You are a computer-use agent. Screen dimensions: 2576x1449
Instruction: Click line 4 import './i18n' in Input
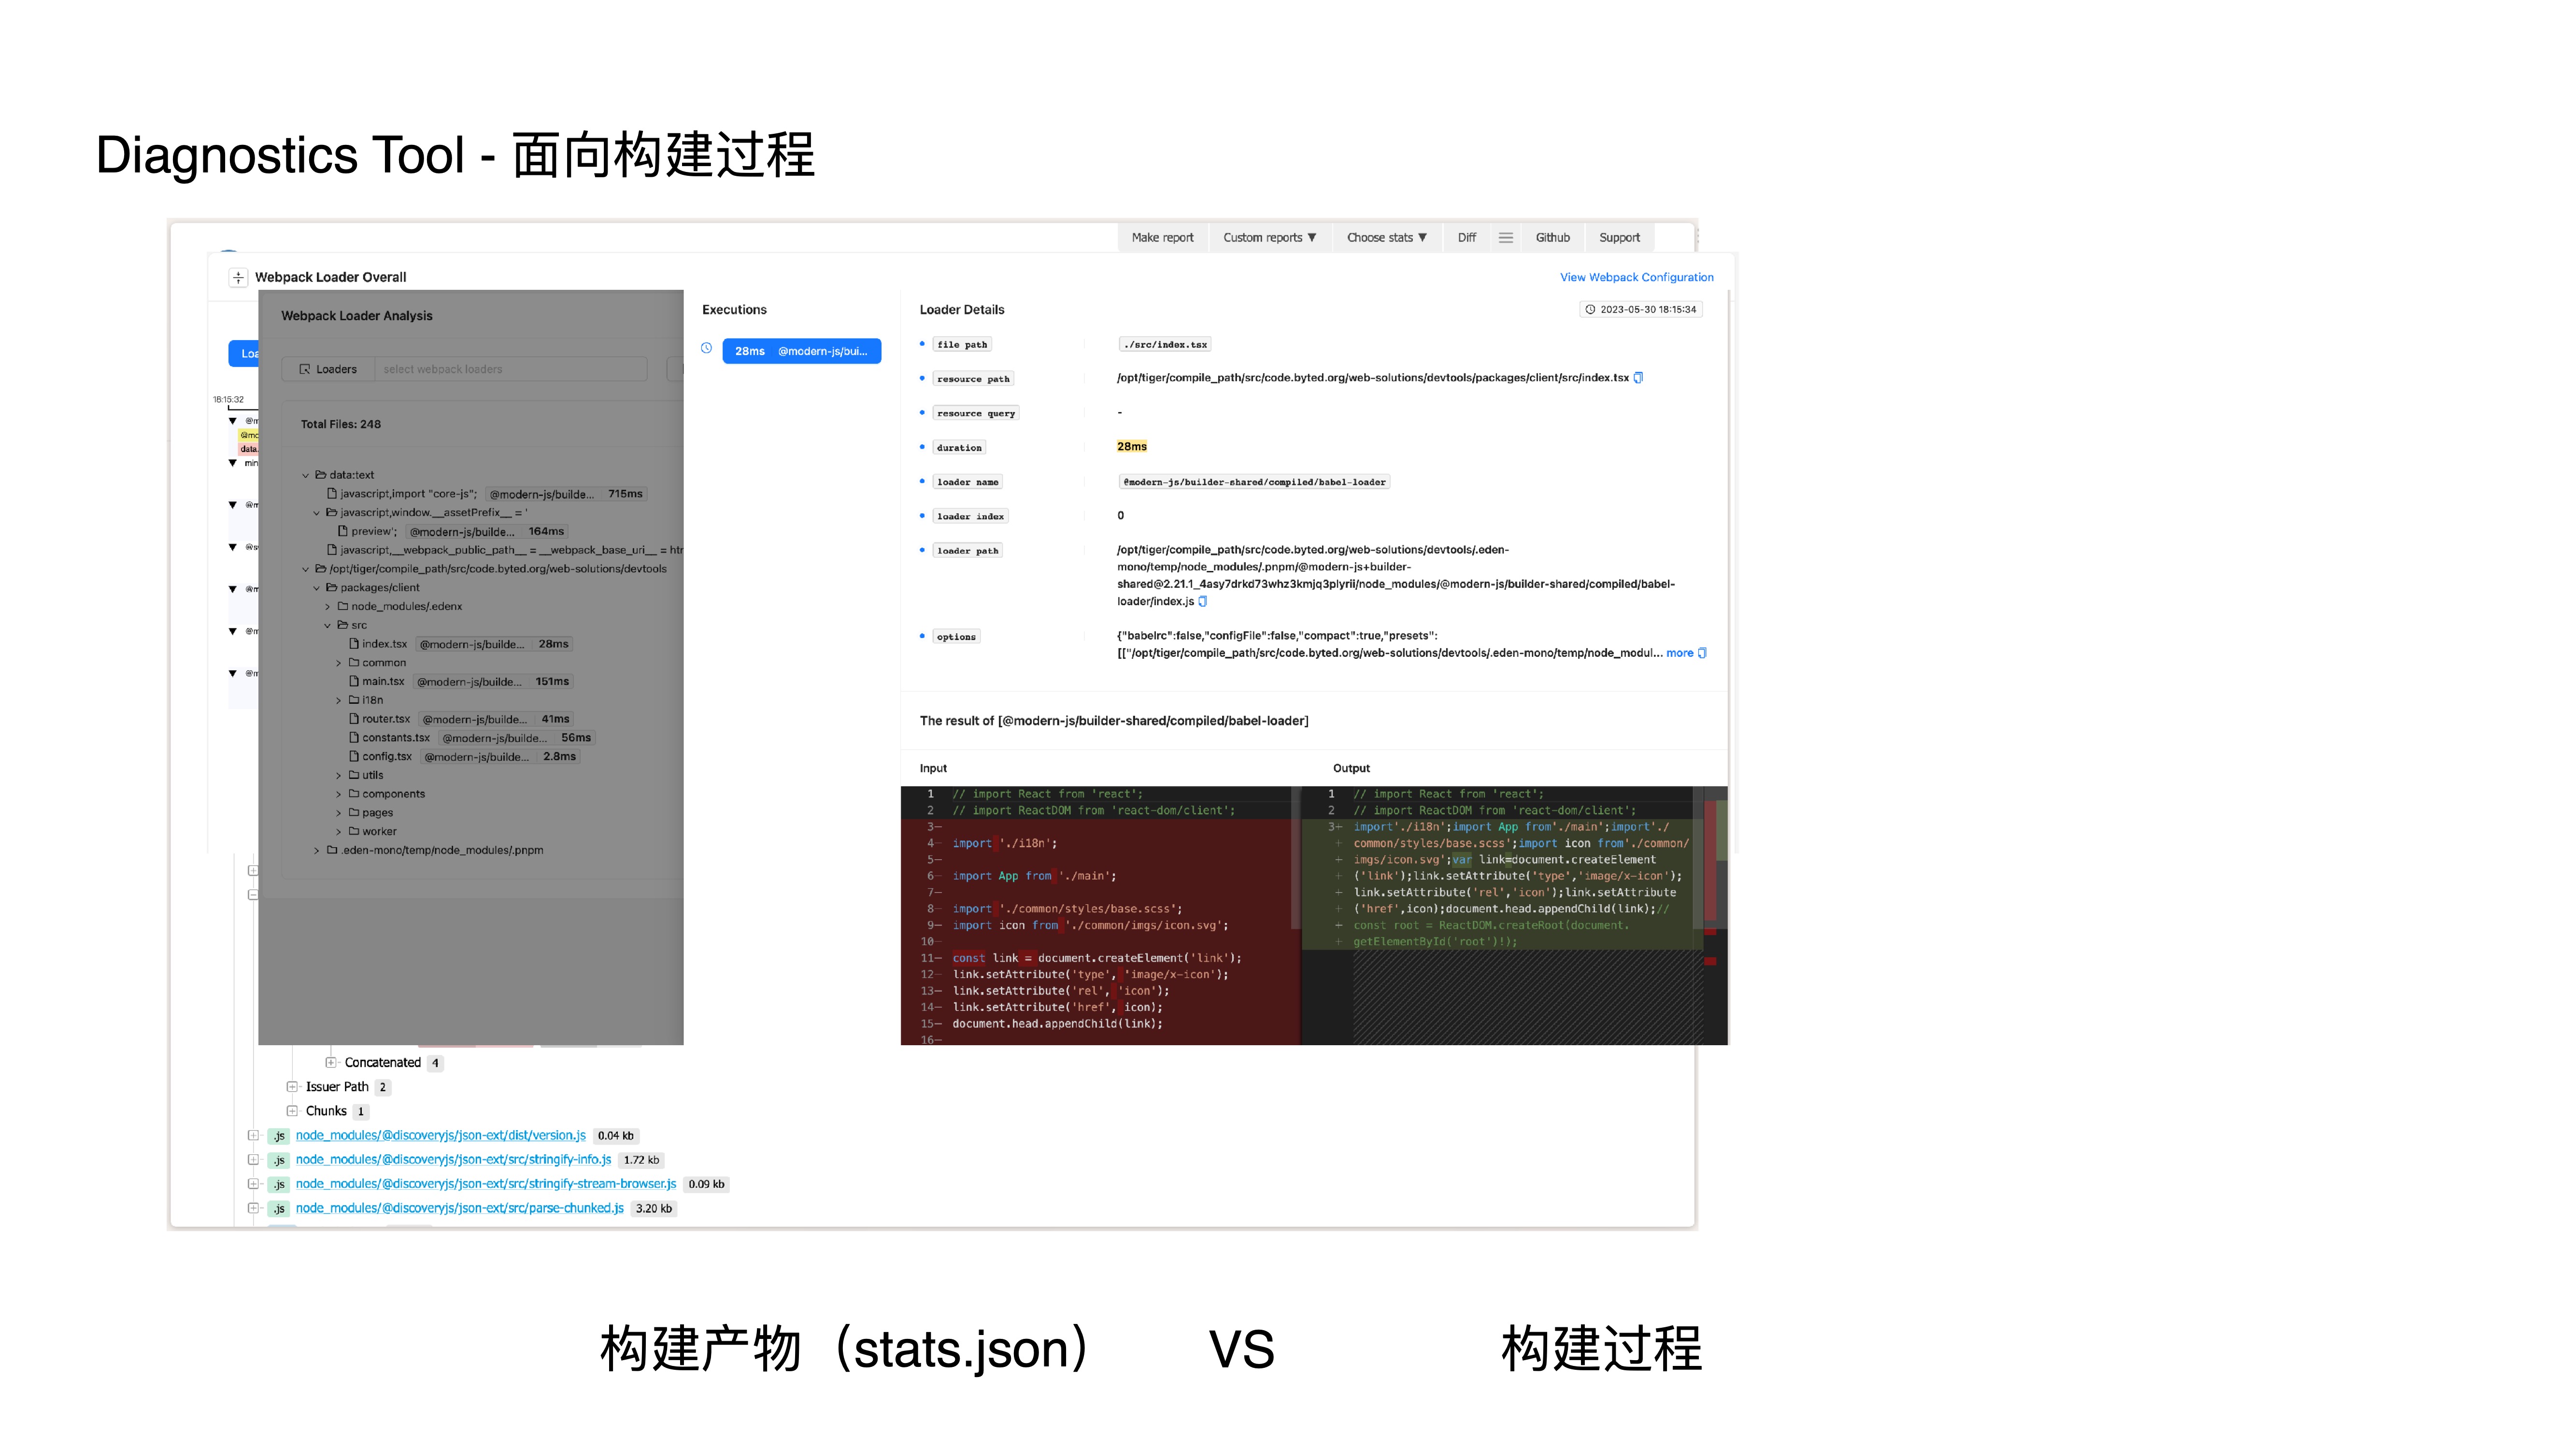[x=1004, y=844]
